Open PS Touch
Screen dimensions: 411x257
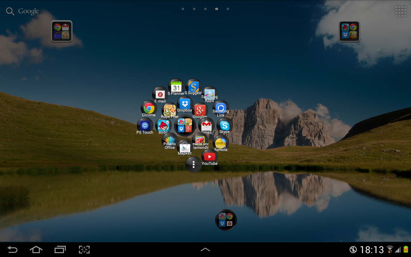[x=145, y=126]
